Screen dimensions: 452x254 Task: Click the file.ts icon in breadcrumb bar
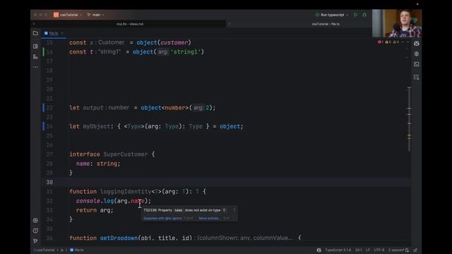coord(71,250)
